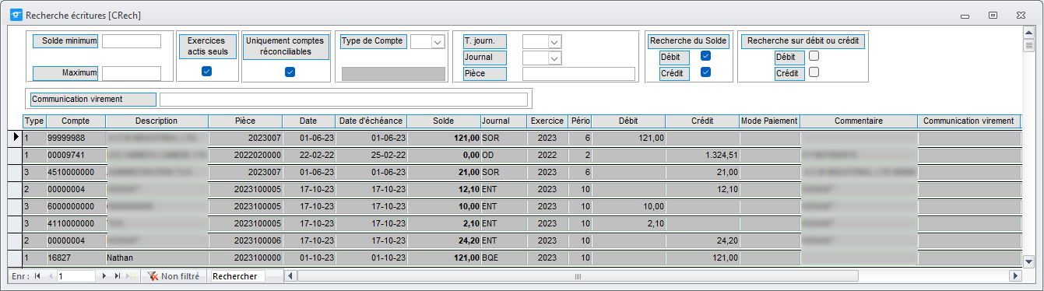This screenshot has width=1044, height=291.
Task: Click solde cell 24,20
Action: pos(443,240)
